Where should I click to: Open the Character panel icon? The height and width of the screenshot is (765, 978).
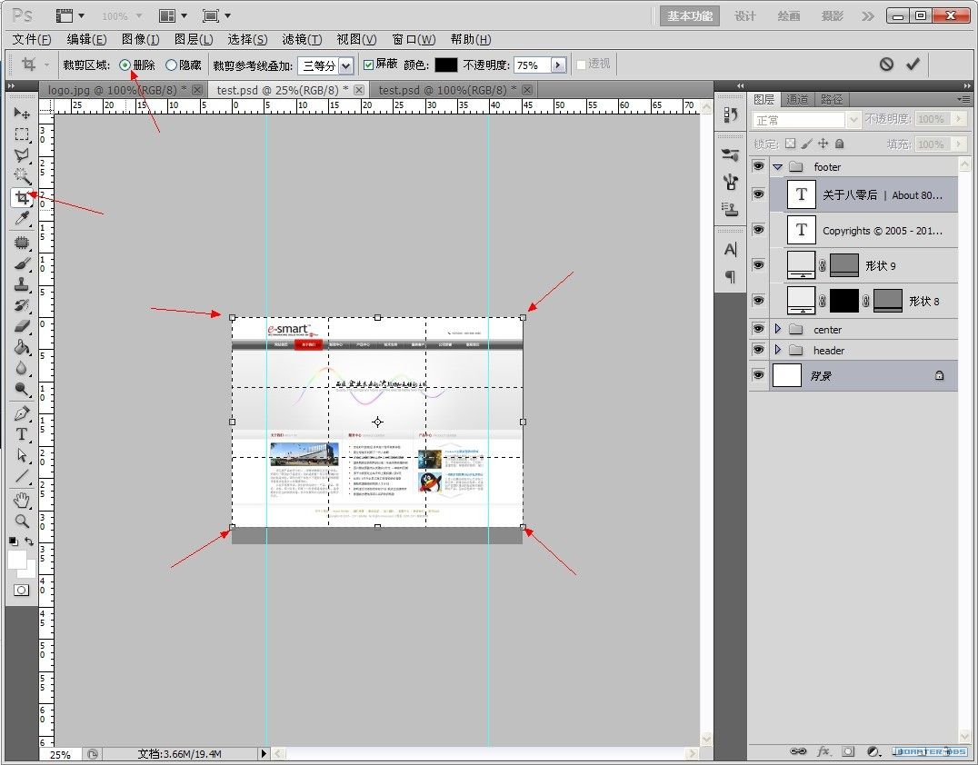[731, 250]
